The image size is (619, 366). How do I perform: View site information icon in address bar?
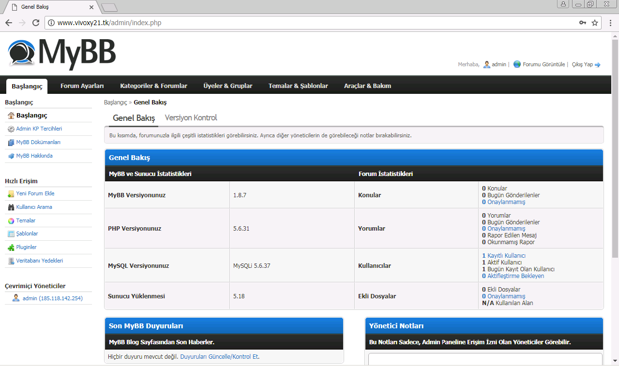pyautogui.click(x=50, y=23)
